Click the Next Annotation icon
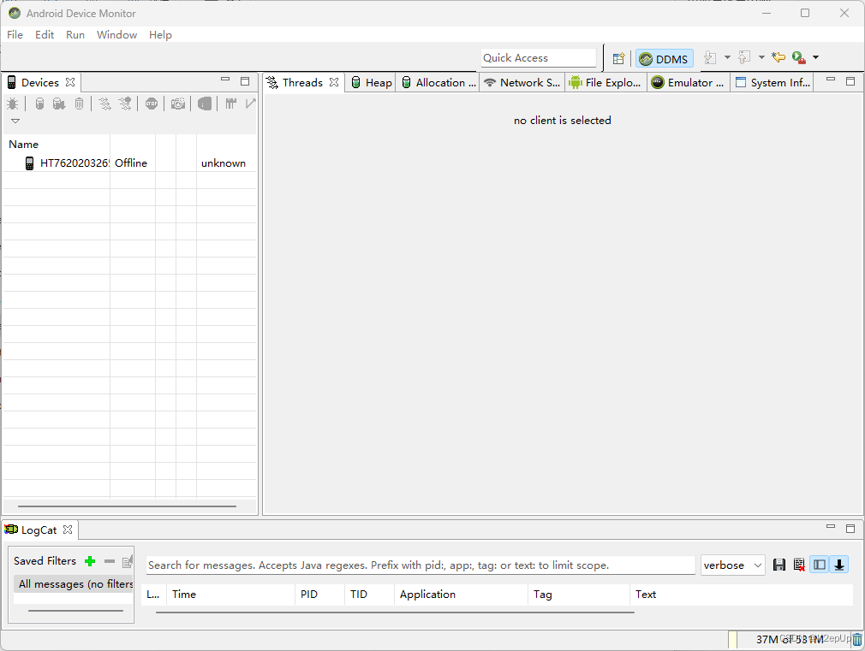This screenshot has width=865, height=651. (x=711, y=57)
